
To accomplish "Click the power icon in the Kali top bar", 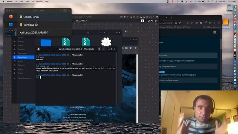I will (x=156, y=21).
